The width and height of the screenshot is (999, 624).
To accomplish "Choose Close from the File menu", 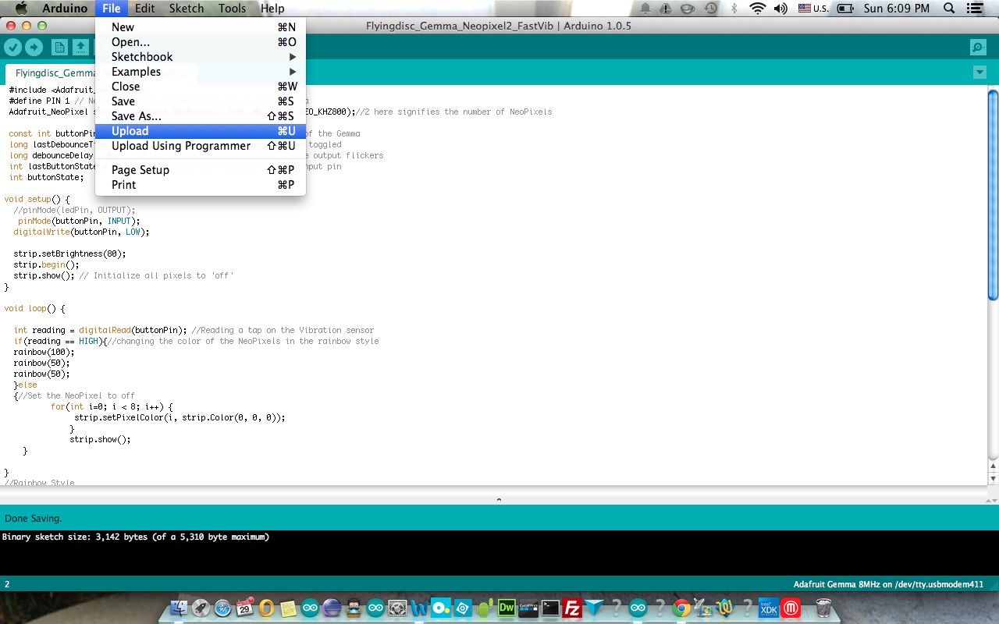I will pyautogui.click(x=201, y=87).
